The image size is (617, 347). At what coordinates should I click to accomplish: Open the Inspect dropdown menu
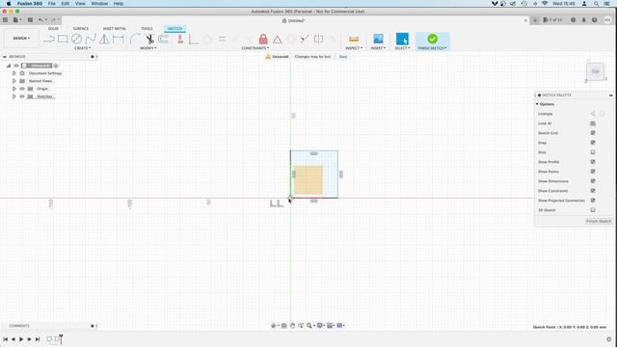pos(354,48)
